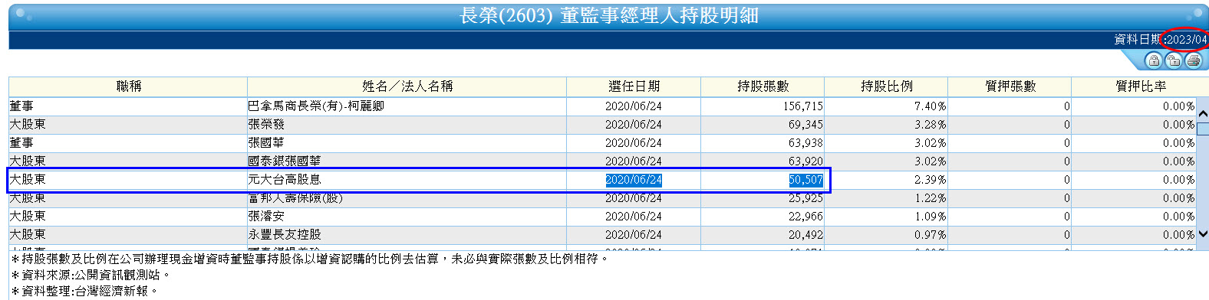Click the 質押張數 column header
1209x300 pixels.
1010,86
